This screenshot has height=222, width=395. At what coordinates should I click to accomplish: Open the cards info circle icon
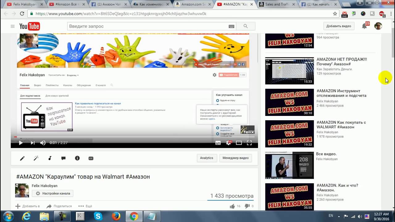77,158
